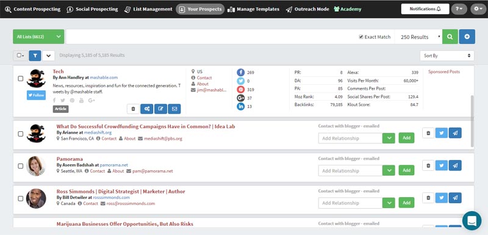Screen dimensions: 488x235
Task: Click Add button in Pamorama row
Action: [406, 170]
